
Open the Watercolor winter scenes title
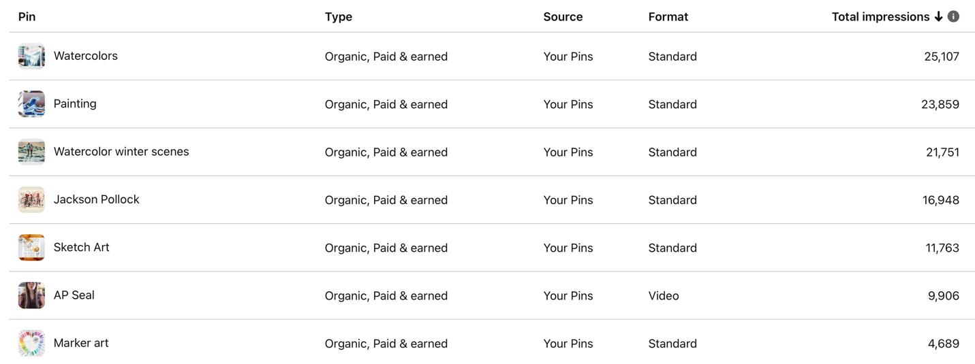(121, 152)
